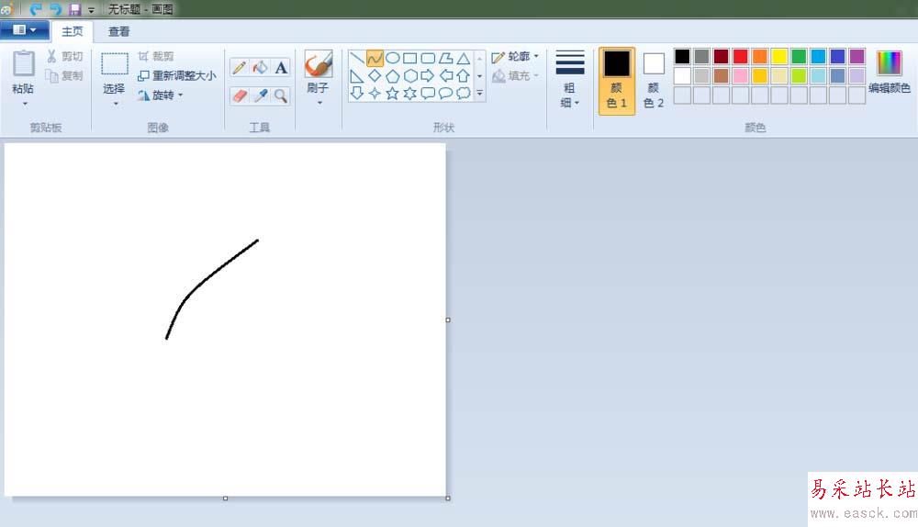Choose the Four-point star shape

pos(375,93)
